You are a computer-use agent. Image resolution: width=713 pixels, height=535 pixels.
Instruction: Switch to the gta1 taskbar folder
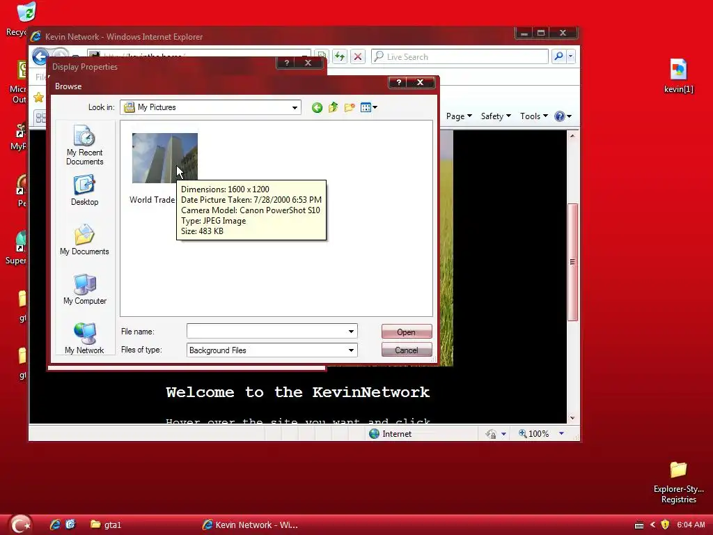pyautogui.click(x=106, y=525)
